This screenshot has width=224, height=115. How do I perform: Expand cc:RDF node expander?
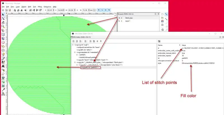pos(77,55)
